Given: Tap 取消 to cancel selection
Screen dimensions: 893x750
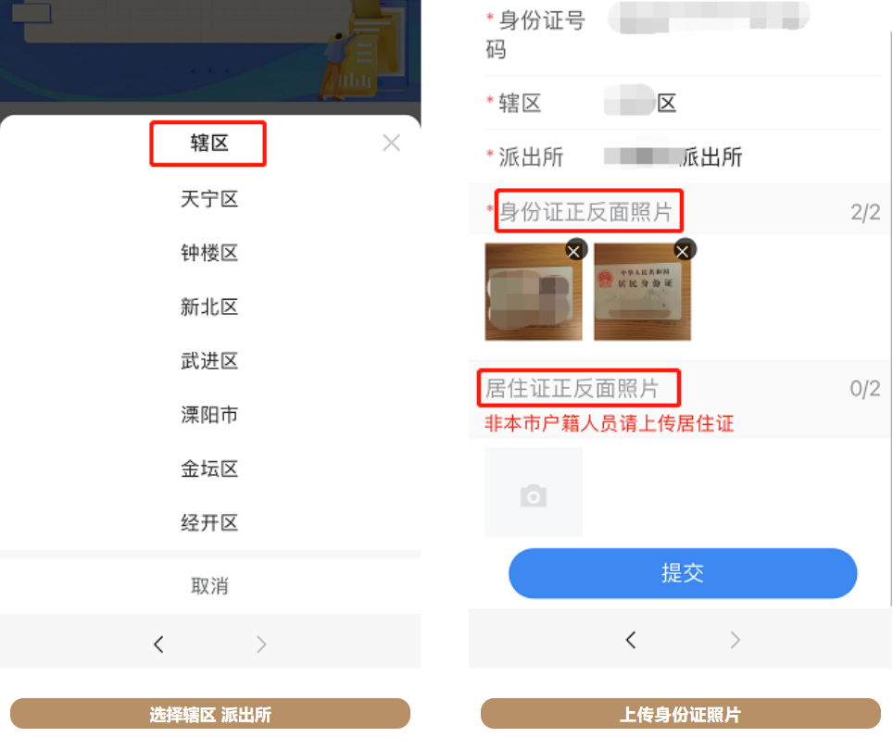Looking at the screenshot, I should point(209,585).
